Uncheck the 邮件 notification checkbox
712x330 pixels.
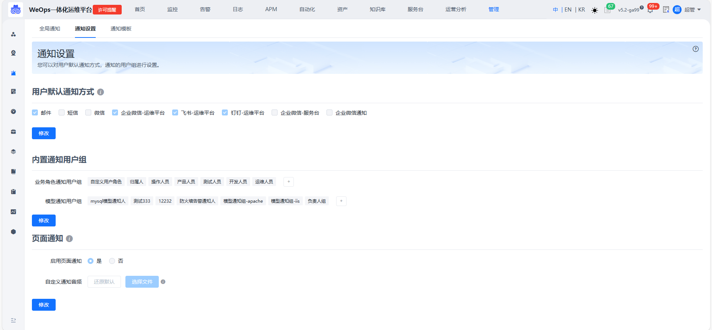35,112
